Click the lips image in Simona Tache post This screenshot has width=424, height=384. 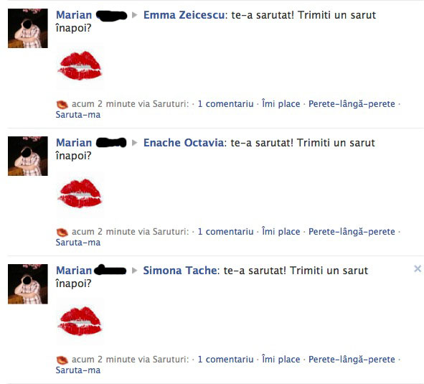tap(80, 322)
